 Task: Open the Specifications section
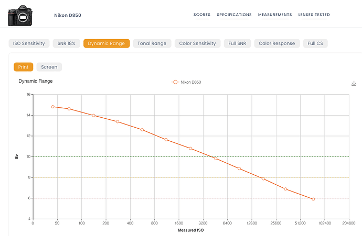point(234,15)
